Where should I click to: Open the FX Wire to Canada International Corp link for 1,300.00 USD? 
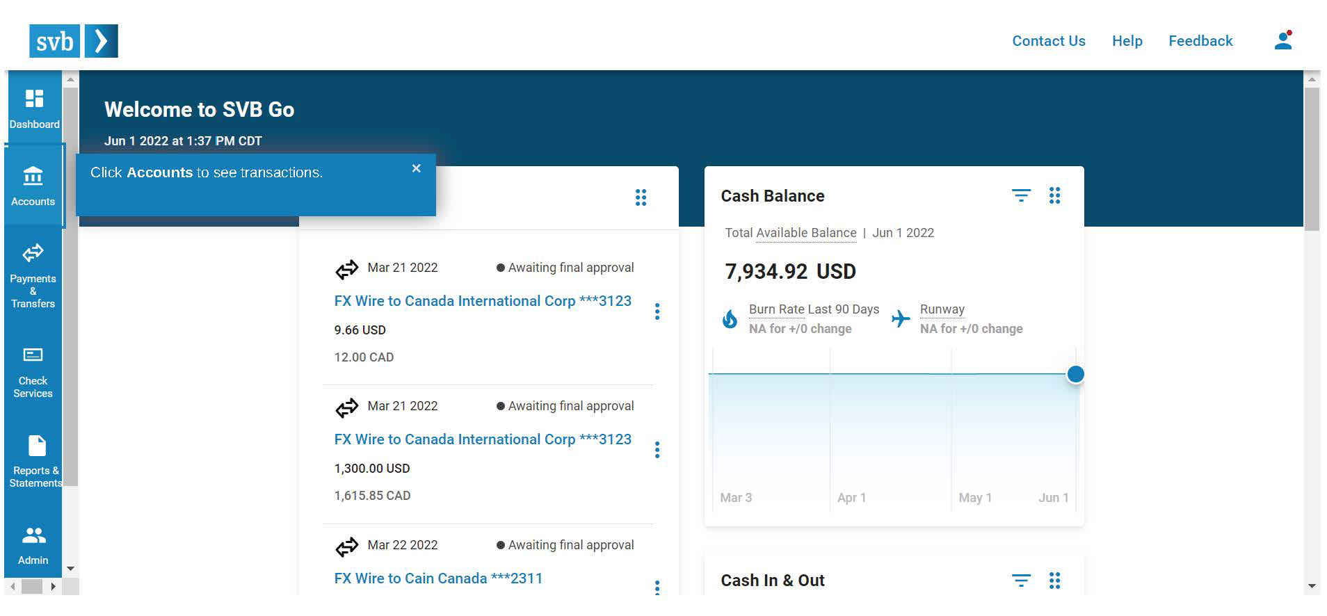(x=483, y=439)
